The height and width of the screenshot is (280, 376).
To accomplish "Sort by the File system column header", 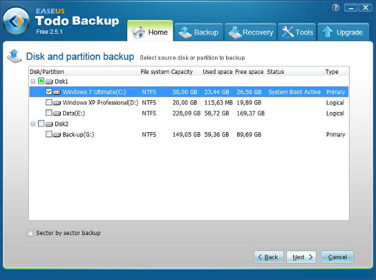I will [155, 71].
